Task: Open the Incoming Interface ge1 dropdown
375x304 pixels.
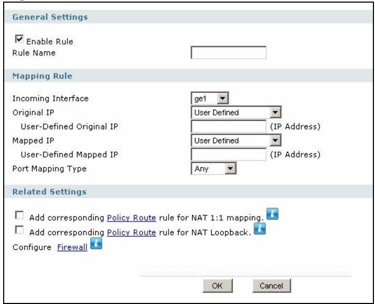Action: (x=210, y=98)
